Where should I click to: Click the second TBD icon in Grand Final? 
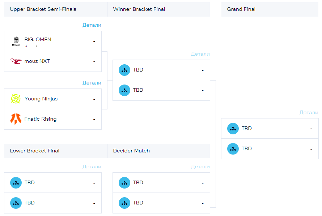[x=233, y=148]
